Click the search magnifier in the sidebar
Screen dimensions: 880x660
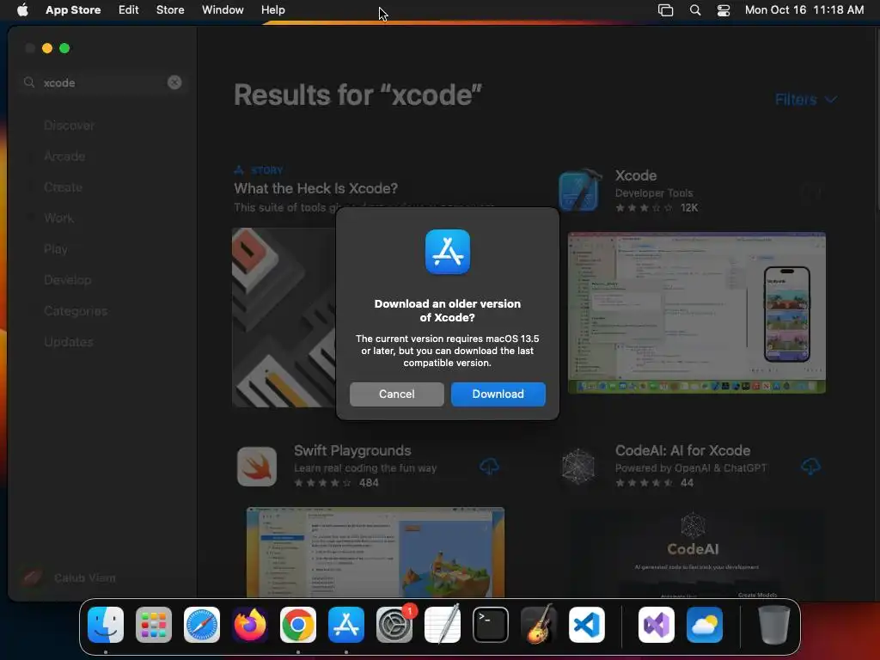pyautogui.click(x=29, y=82)
